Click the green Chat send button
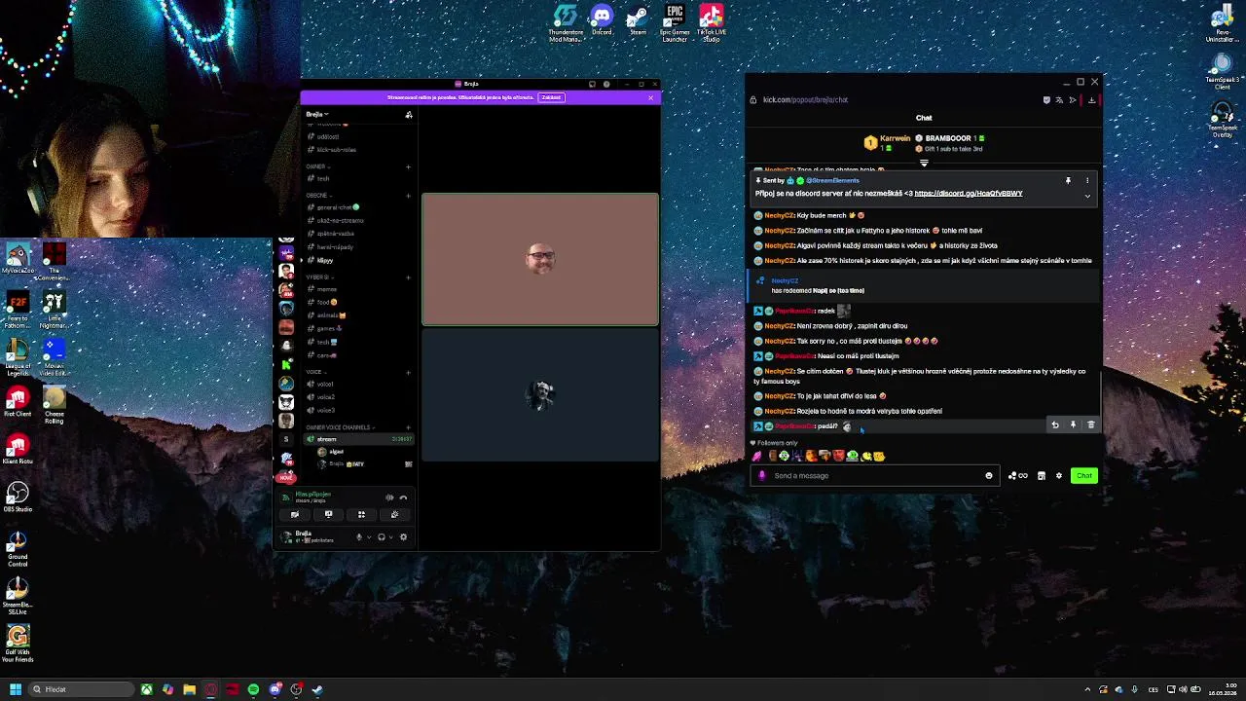The height and width of the screenshot is (701, 1246). (1084, 475)
